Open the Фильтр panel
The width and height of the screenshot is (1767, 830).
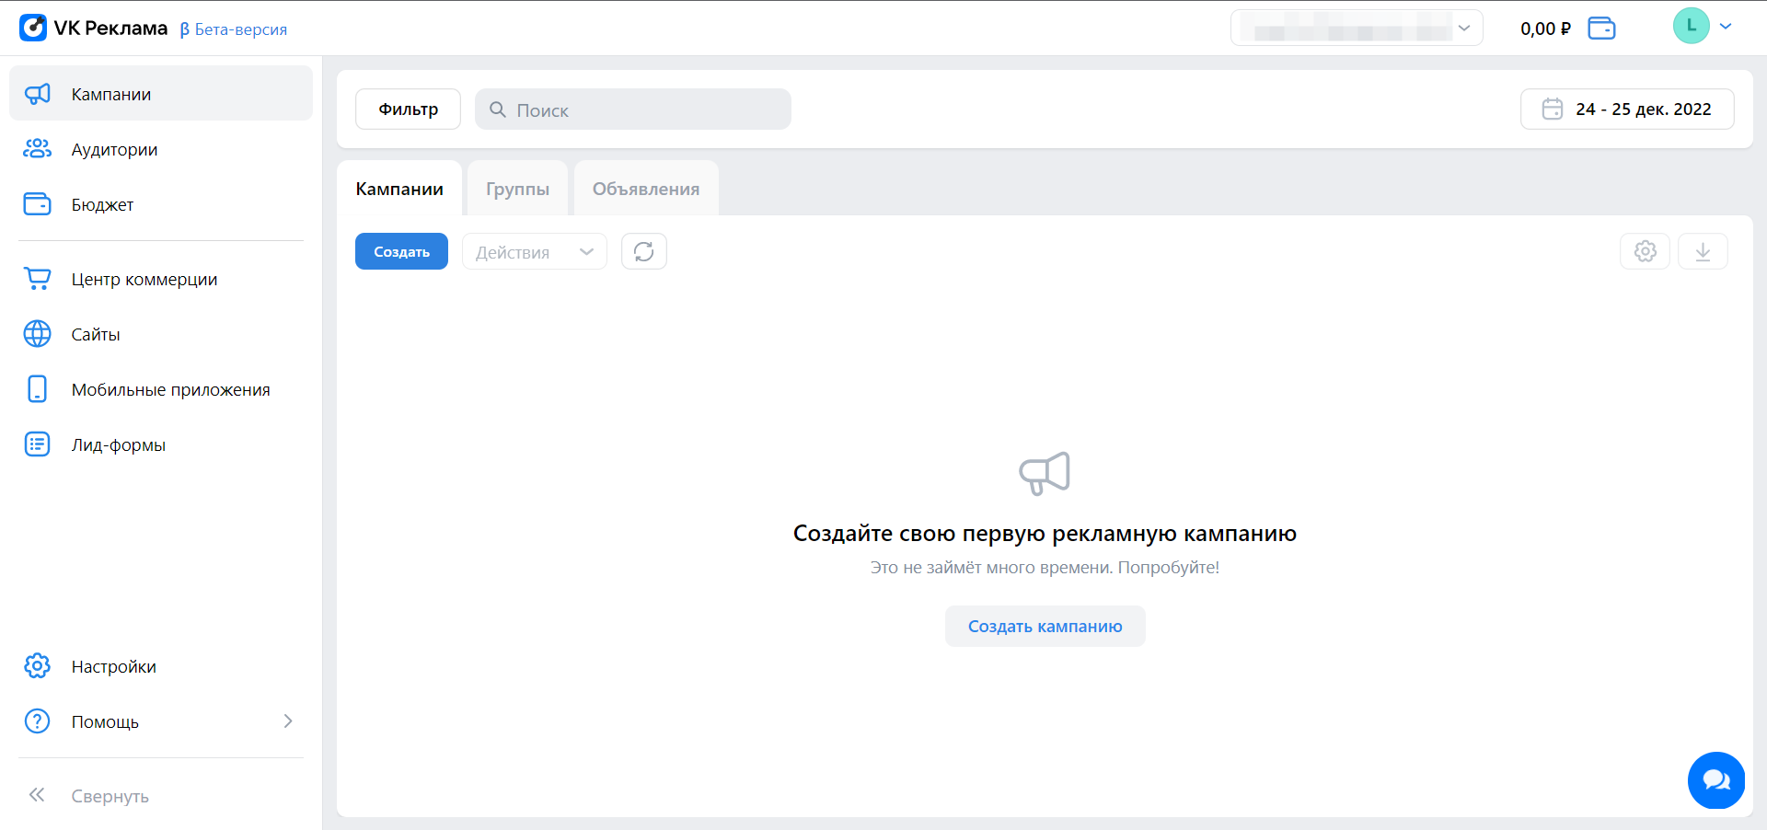pyautogui.click(x=407, y=109)
